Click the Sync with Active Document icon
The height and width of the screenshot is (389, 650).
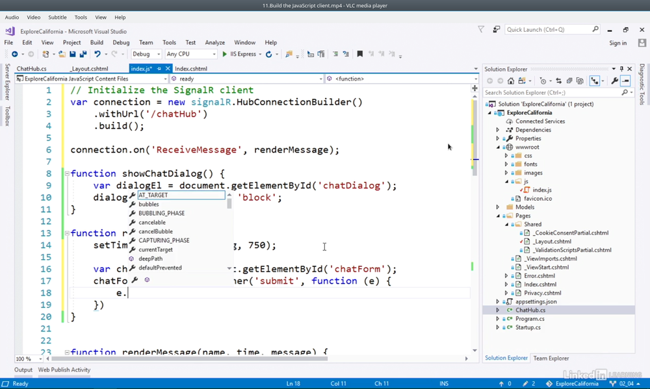(x=558, y=81)
